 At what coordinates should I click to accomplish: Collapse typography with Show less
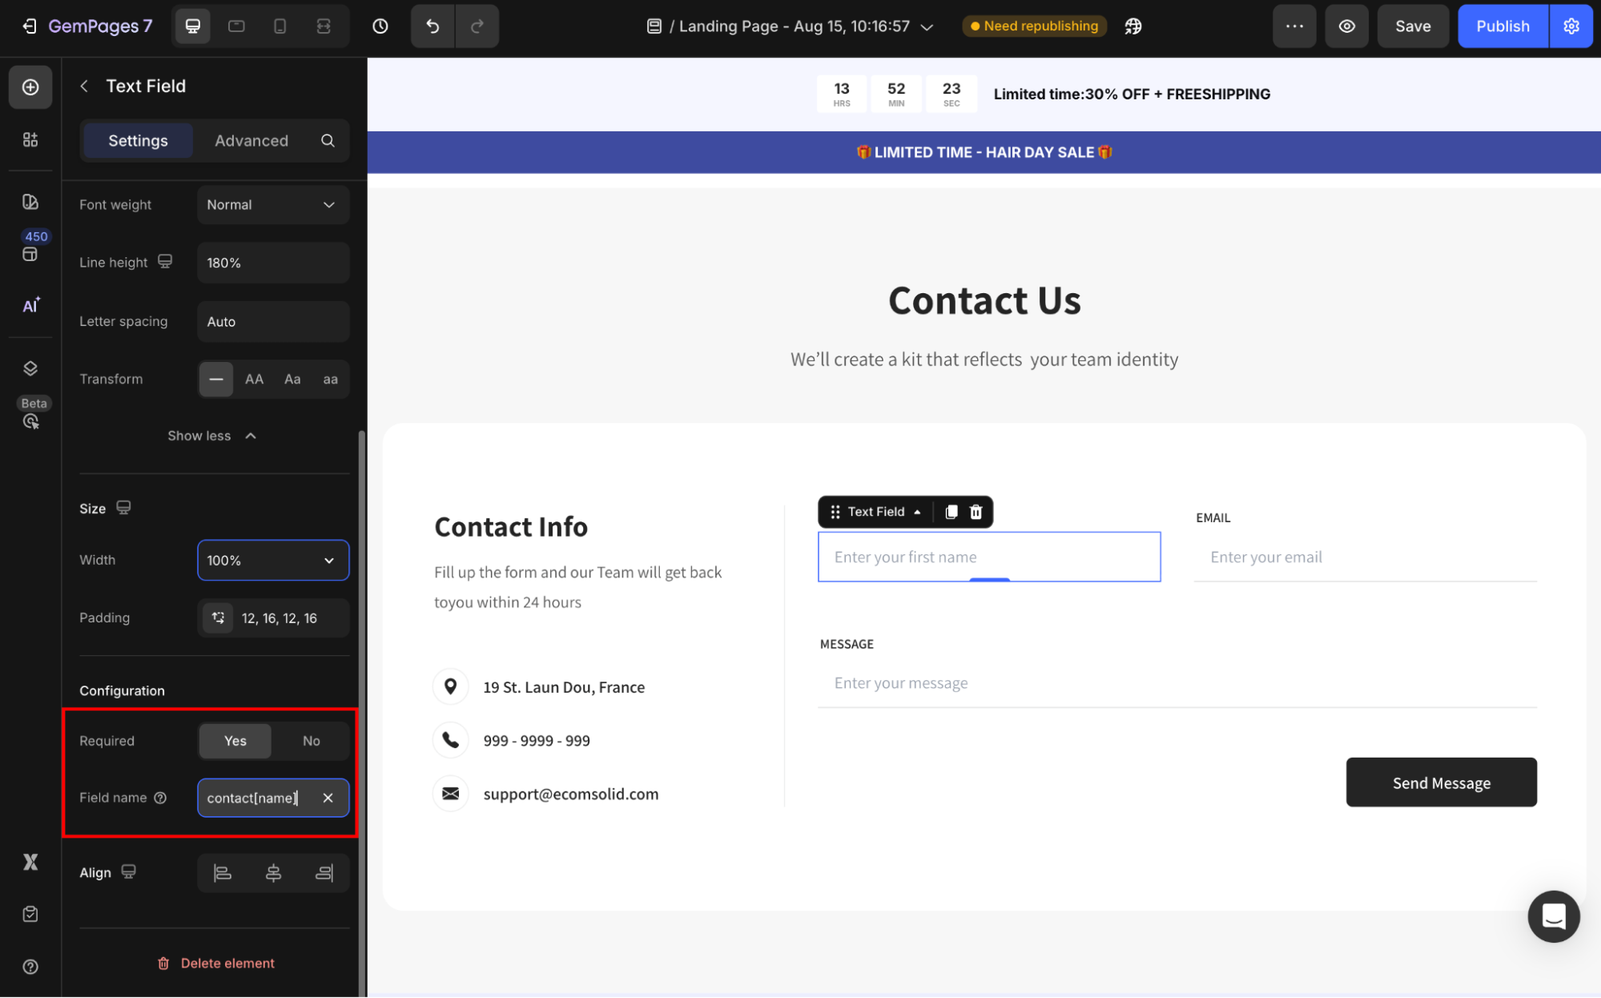[211, 436]
